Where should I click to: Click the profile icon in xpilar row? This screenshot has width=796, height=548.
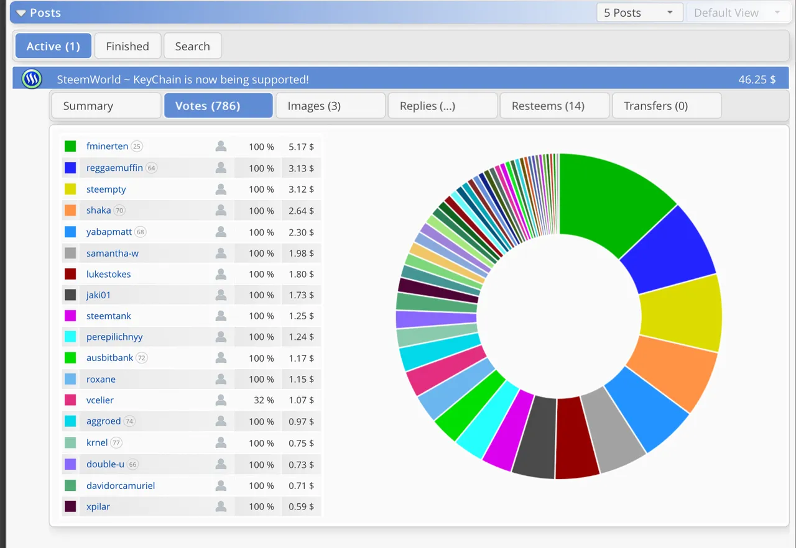tap(221, 506)
